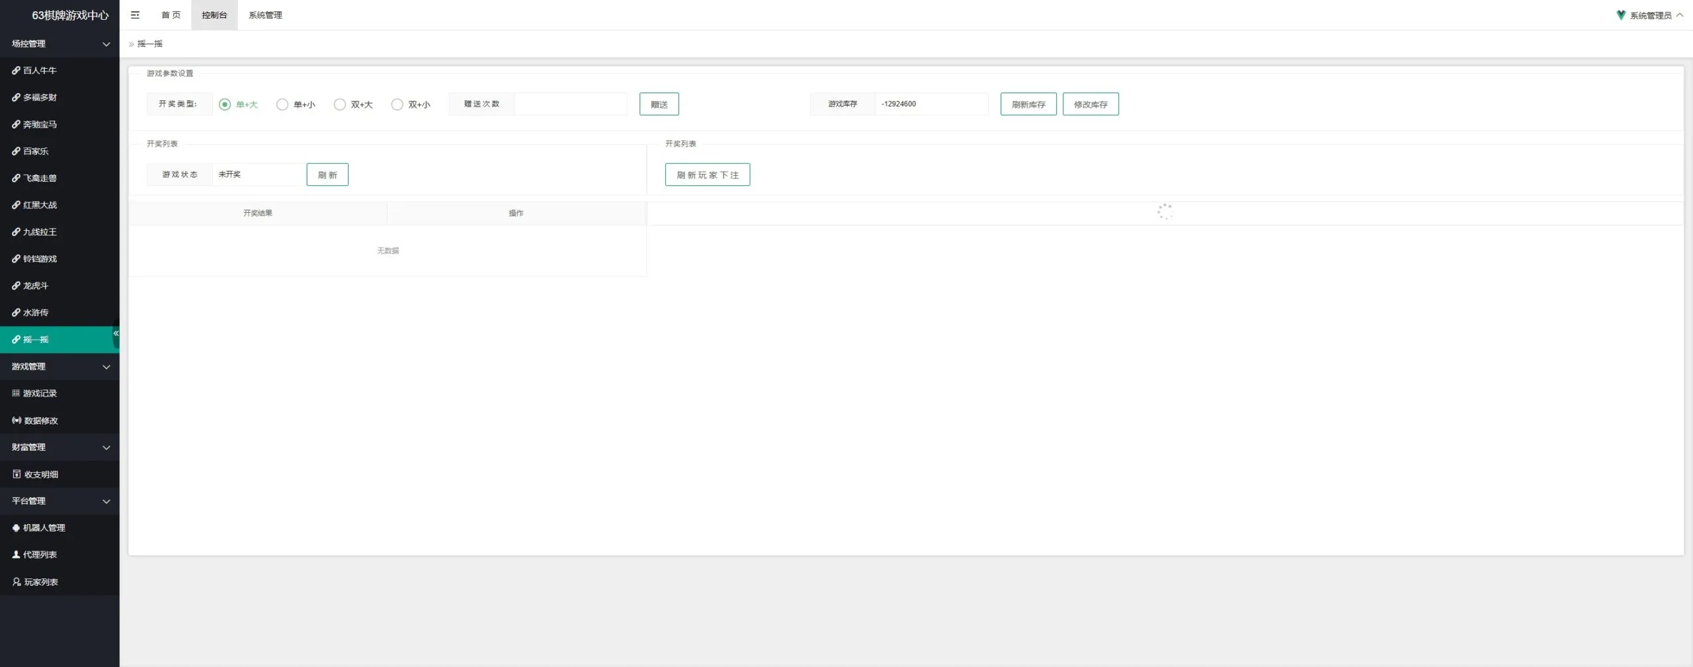
Task: Click the 游戏记录 grid icon
Action: tap(16, 393)
